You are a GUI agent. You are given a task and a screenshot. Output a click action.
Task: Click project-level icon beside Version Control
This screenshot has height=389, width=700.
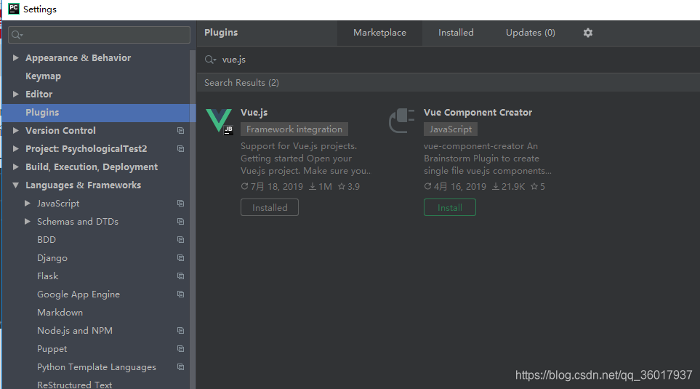coord(180,130)
